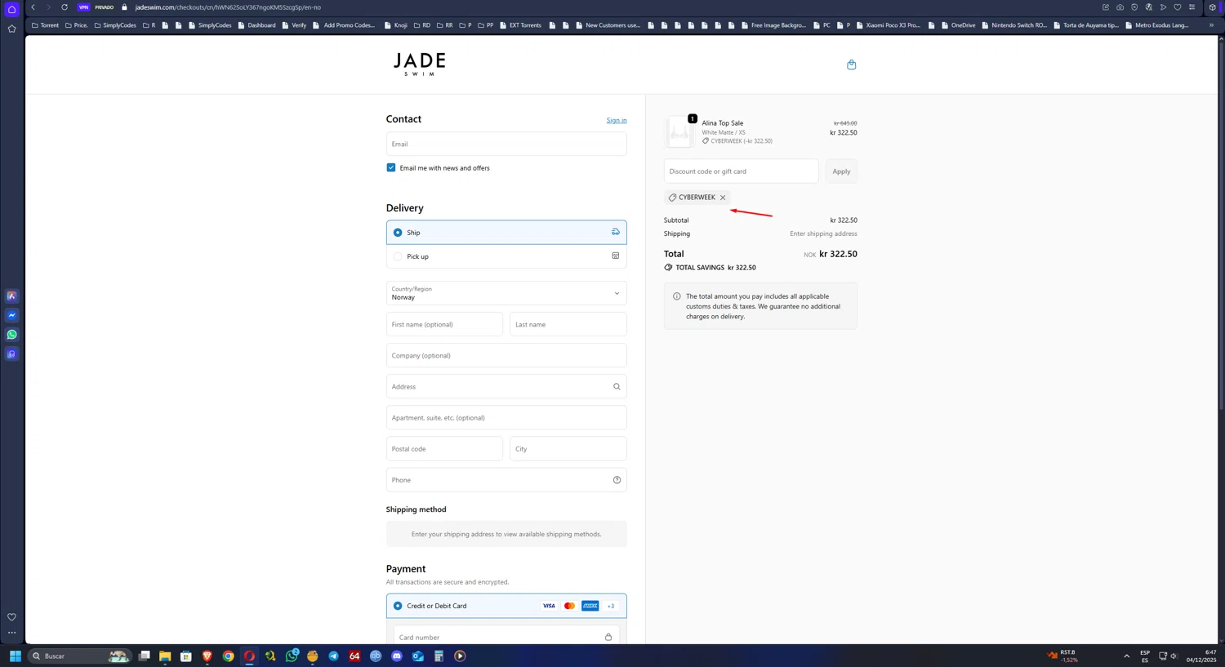
Task: Click the City field
Action: 568,449
